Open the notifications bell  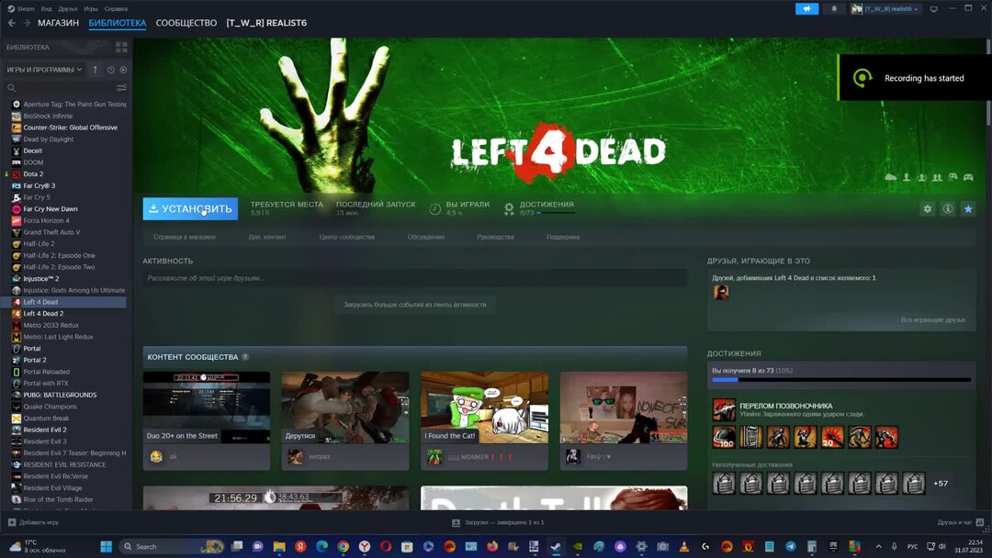click(834, 9)
